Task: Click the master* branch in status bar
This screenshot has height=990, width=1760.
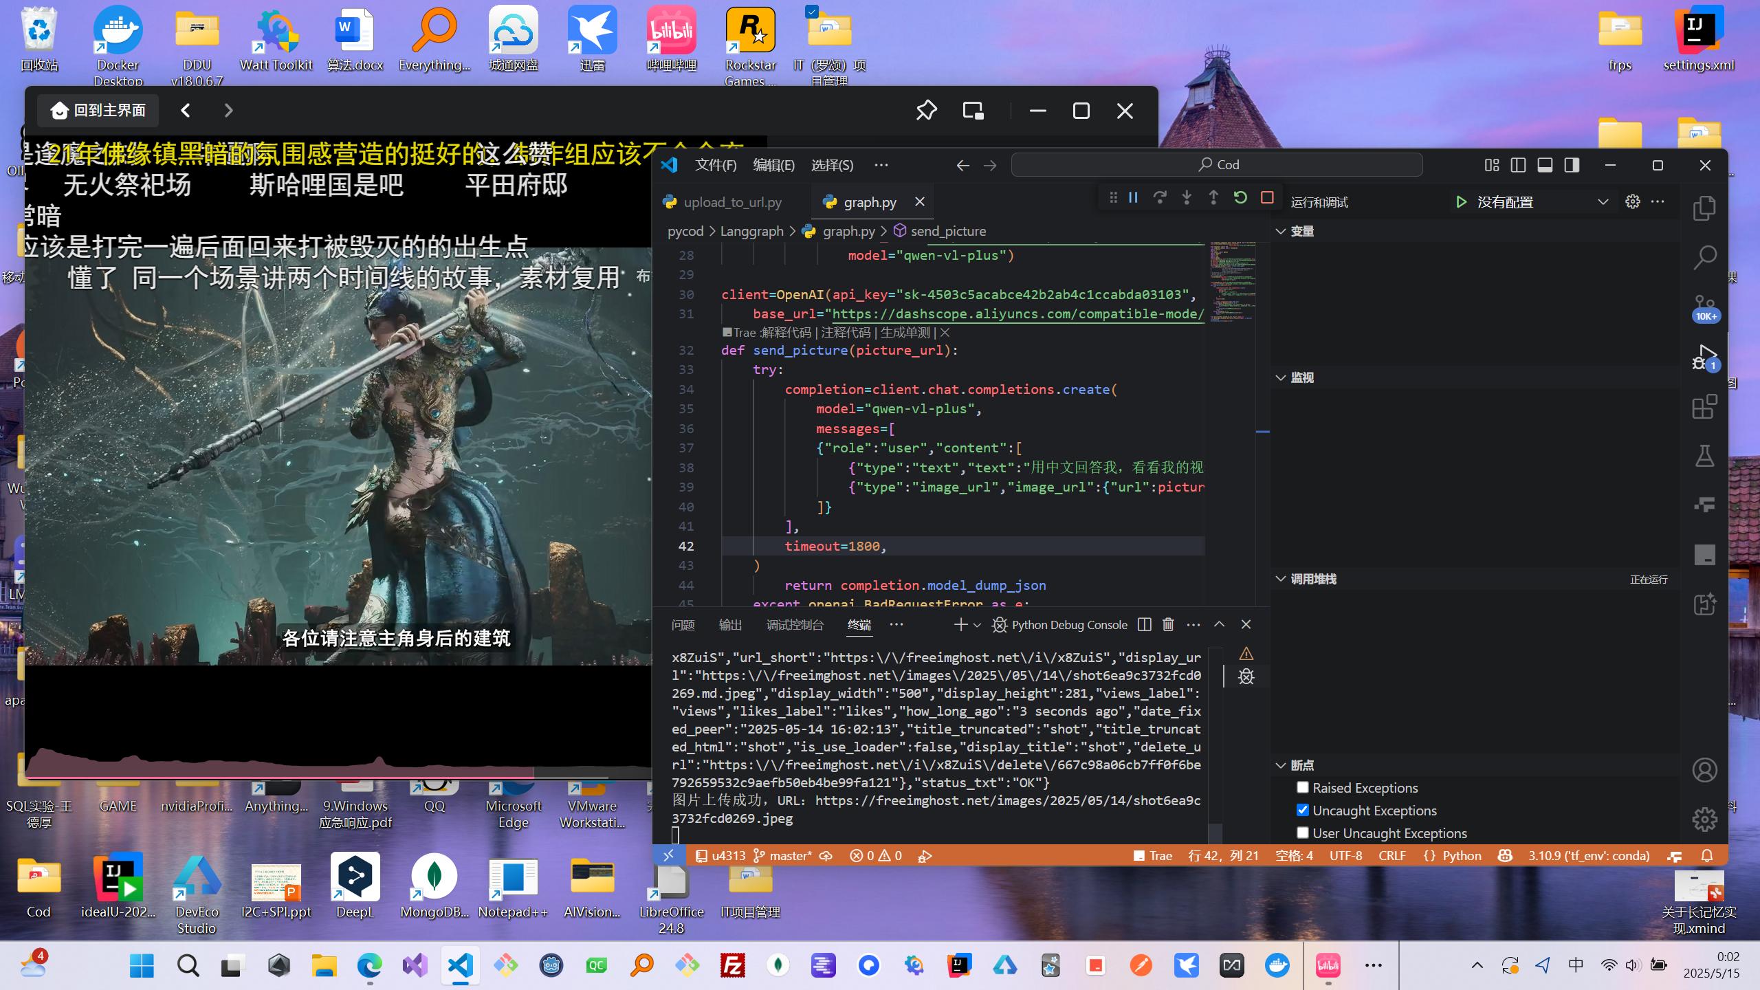Action: [782, 856]
